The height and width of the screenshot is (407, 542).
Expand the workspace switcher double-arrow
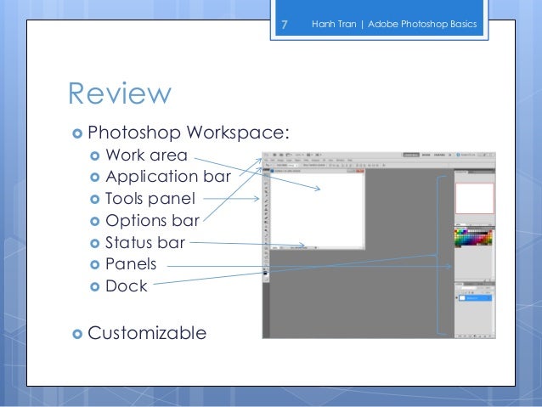click(449, 155)
